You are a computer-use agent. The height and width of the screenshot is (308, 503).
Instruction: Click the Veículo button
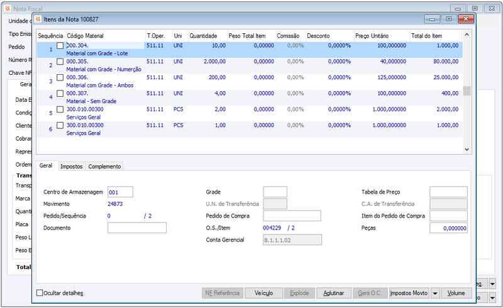tap(263, 293)
